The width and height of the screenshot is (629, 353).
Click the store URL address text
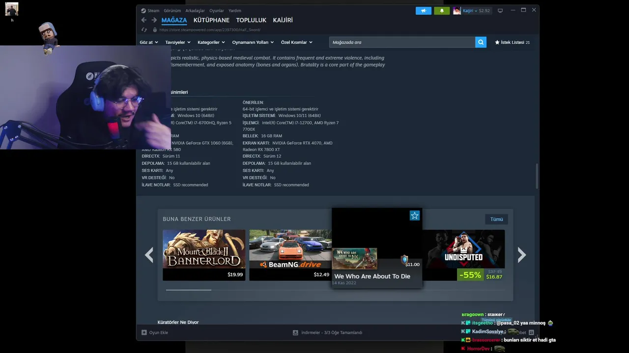[210, 30]
